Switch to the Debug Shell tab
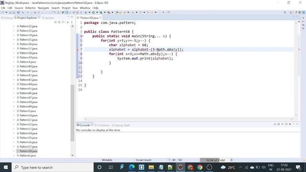This screenshot has height=172, width=306. point(120,125)
